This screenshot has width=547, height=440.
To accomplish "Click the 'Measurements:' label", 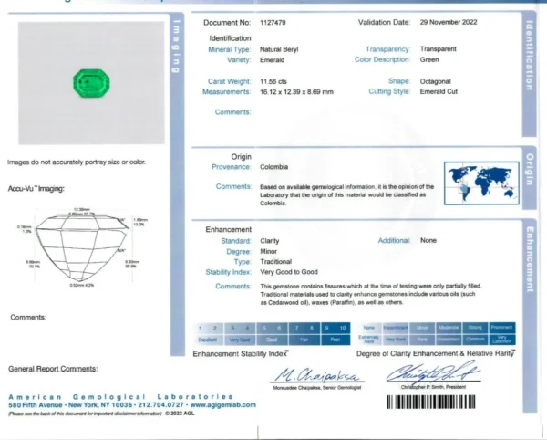I will click(226, 92).
